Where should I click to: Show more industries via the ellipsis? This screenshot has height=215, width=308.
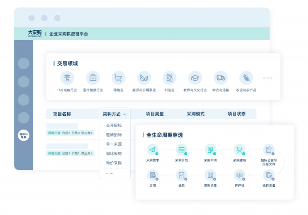267,78
